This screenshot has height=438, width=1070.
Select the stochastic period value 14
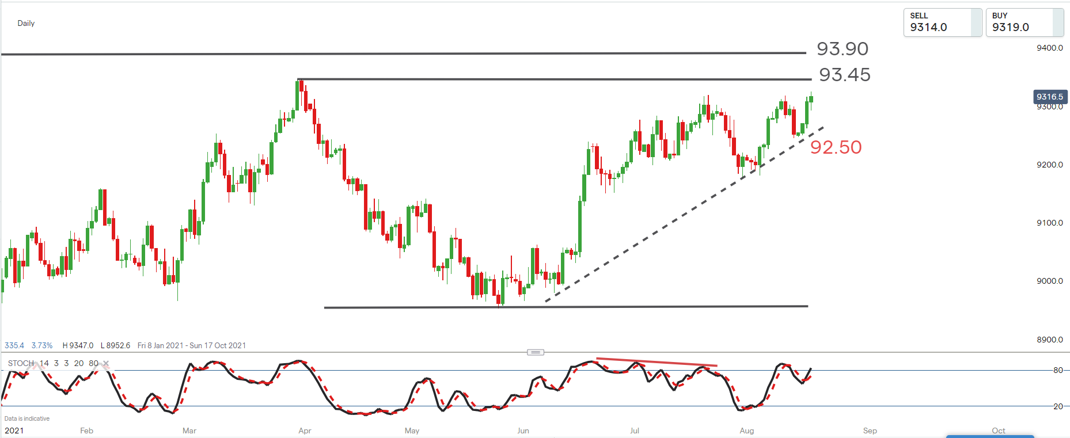(x=44, y=363)
